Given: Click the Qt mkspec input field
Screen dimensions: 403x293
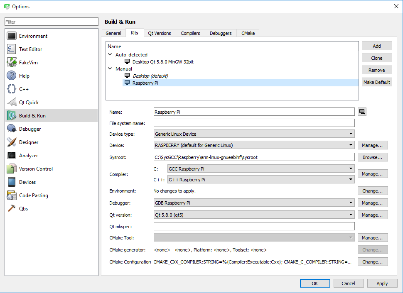Looking at the screenshot, I should pyautogui.click(x=254, y=226).
